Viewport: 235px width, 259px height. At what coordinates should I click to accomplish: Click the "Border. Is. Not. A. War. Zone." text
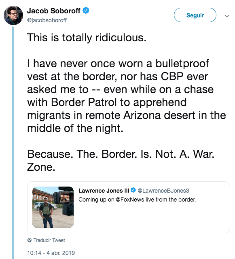[121, 160]
